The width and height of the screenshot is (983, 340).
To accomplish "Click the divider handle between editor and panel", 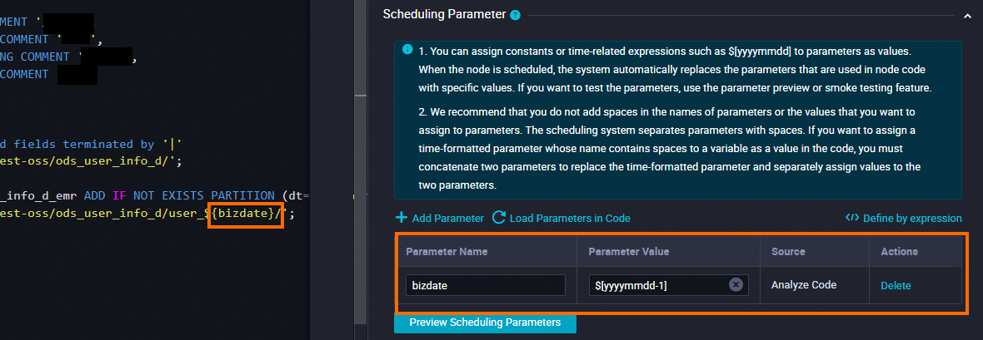I will pyautogui.click(x=361, y=96).
